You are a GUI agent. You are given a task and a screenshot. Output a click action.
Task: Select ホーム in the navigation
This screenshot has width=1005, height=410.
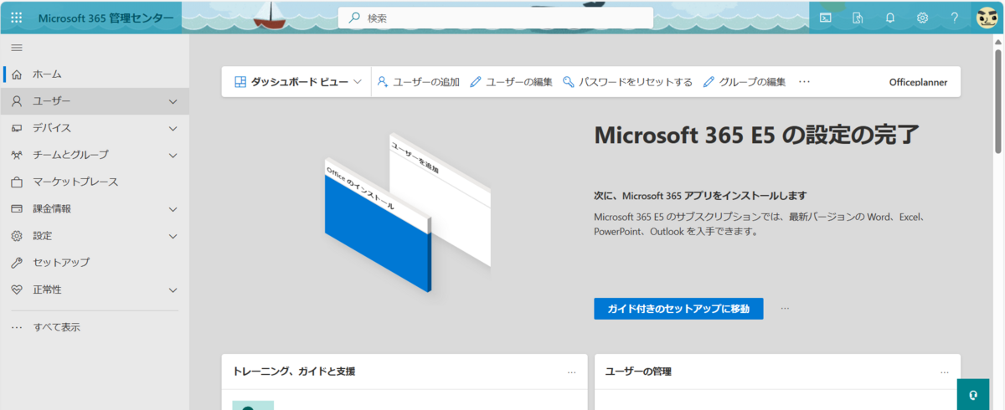coord(95,74)
